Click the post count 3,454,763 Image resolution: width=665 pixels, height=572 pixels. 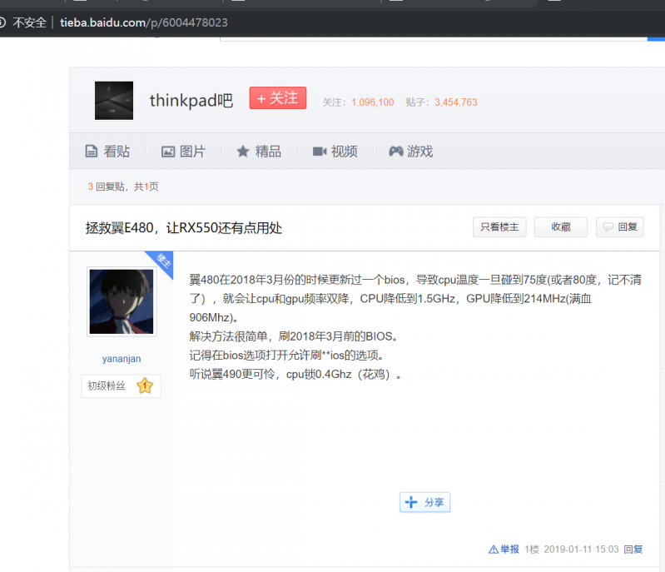click(455, 102)
